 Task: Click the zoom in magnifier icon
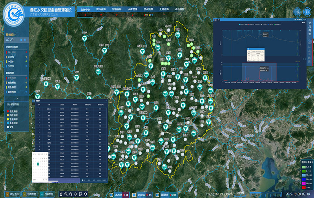click(66, 194)
